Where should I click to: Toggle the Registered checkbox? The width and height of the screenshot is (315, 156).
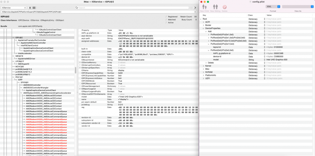pos(166,17)
